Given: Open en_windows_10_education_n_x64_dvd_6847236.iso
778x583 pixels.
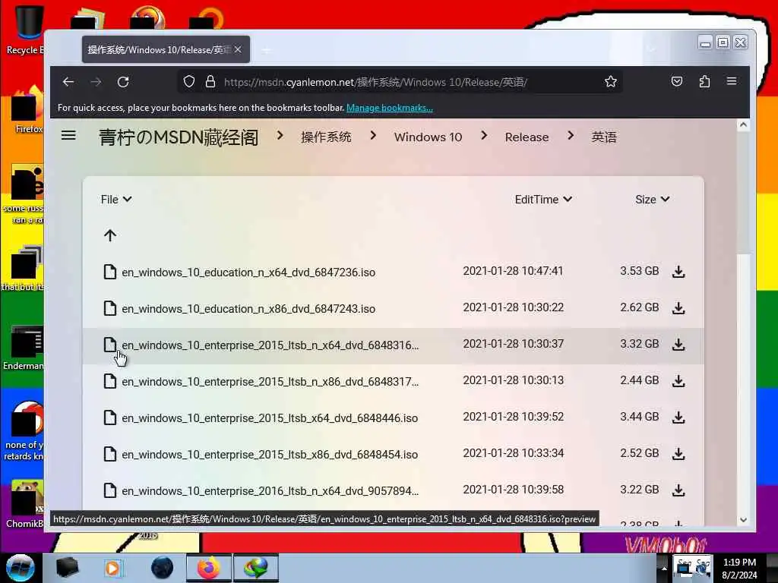Looking at the screenshot, I should point(248,273).
